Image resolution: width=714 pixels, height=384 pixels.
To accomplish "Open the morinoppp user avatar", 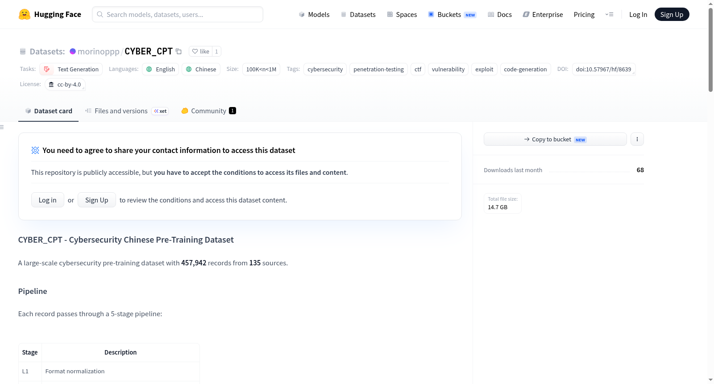I will [73, 51].
